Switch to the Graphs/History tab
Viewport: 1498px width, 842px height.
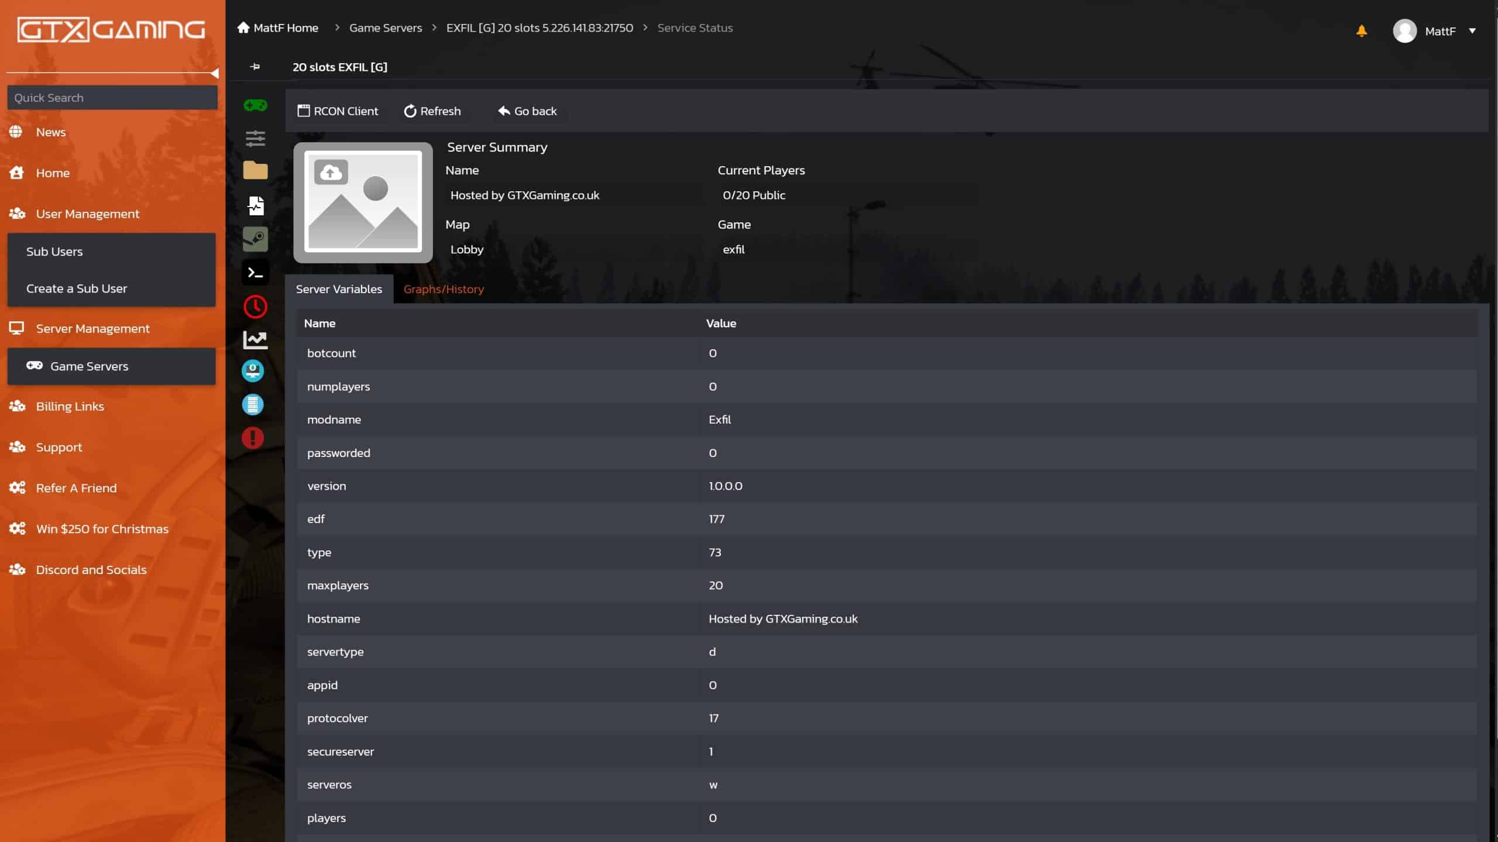(x=444, y=289)
